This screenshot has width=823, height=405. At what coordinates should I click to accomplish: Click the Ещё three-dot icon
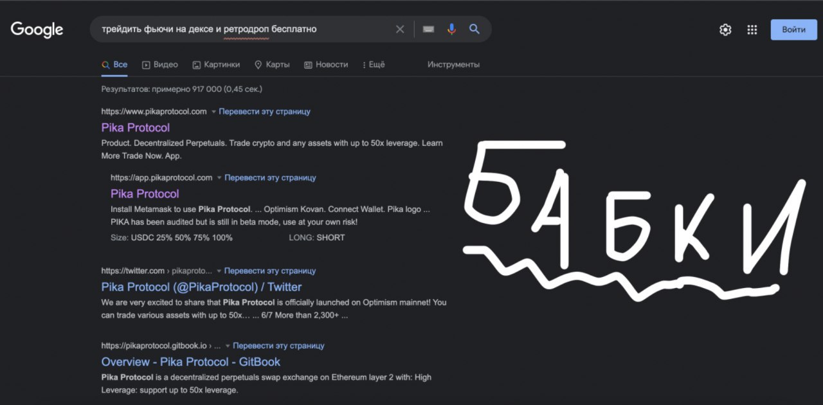pos(364,65)
